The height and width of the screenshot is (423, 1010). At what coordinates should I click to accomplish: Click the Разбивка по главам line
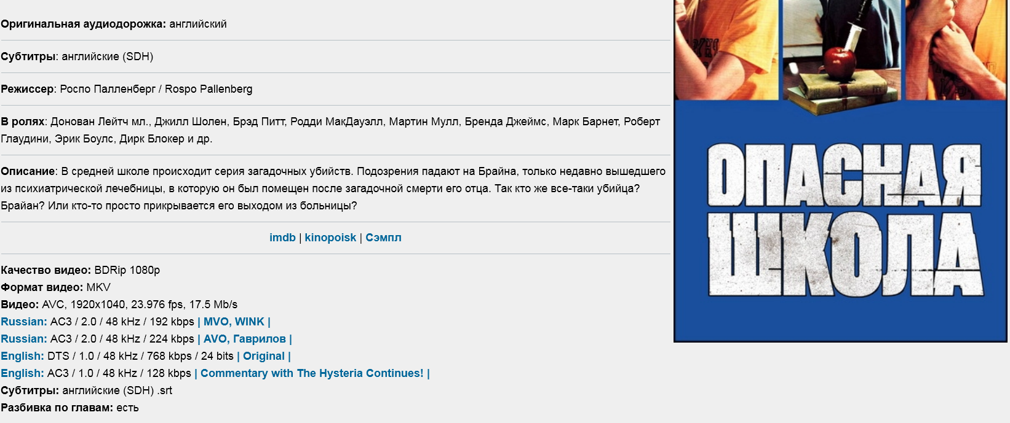click(70, 408)
